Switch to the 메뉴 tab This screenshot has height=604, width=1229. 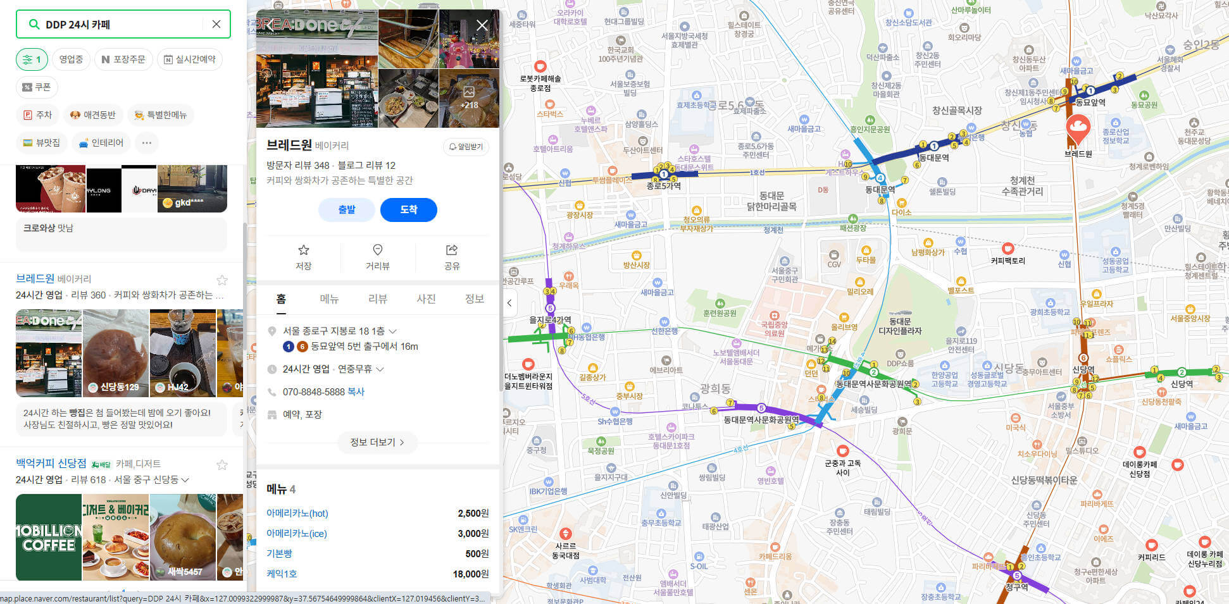click(x=329, y=299)
